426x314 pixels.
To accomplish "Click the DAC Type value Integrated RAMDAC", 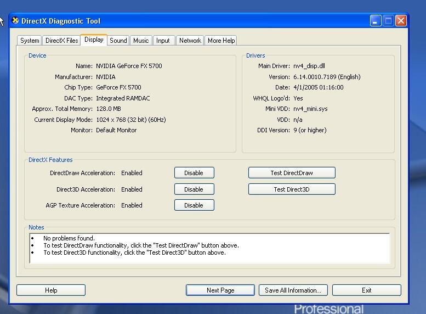I will 123,98.
